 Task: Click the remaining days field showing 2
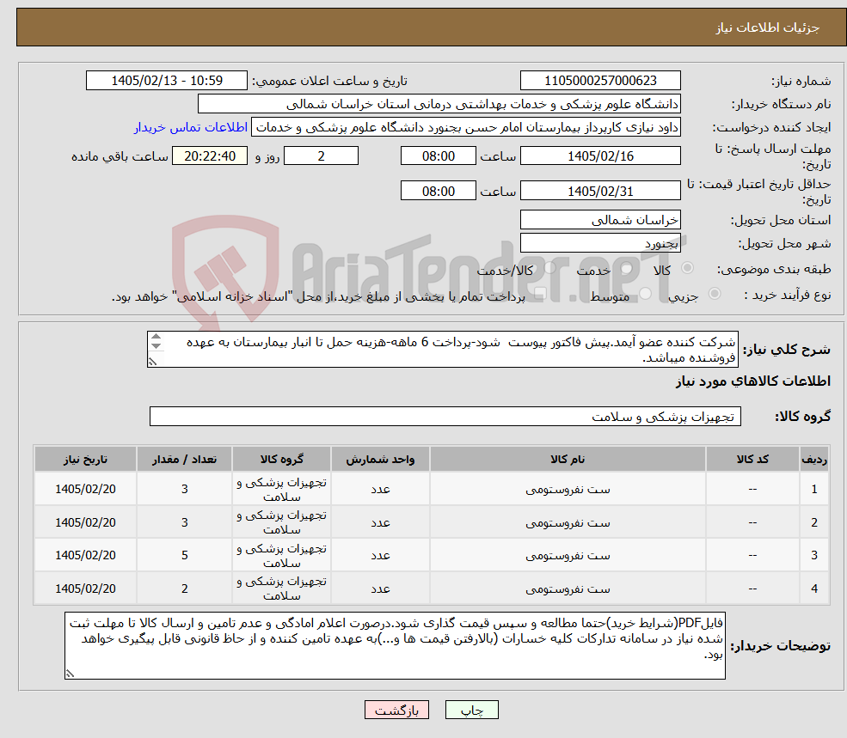pos(321,156)
